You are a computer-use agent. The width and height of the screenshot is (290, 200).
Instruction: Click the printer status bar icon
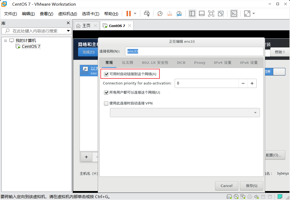coord(250,196)
